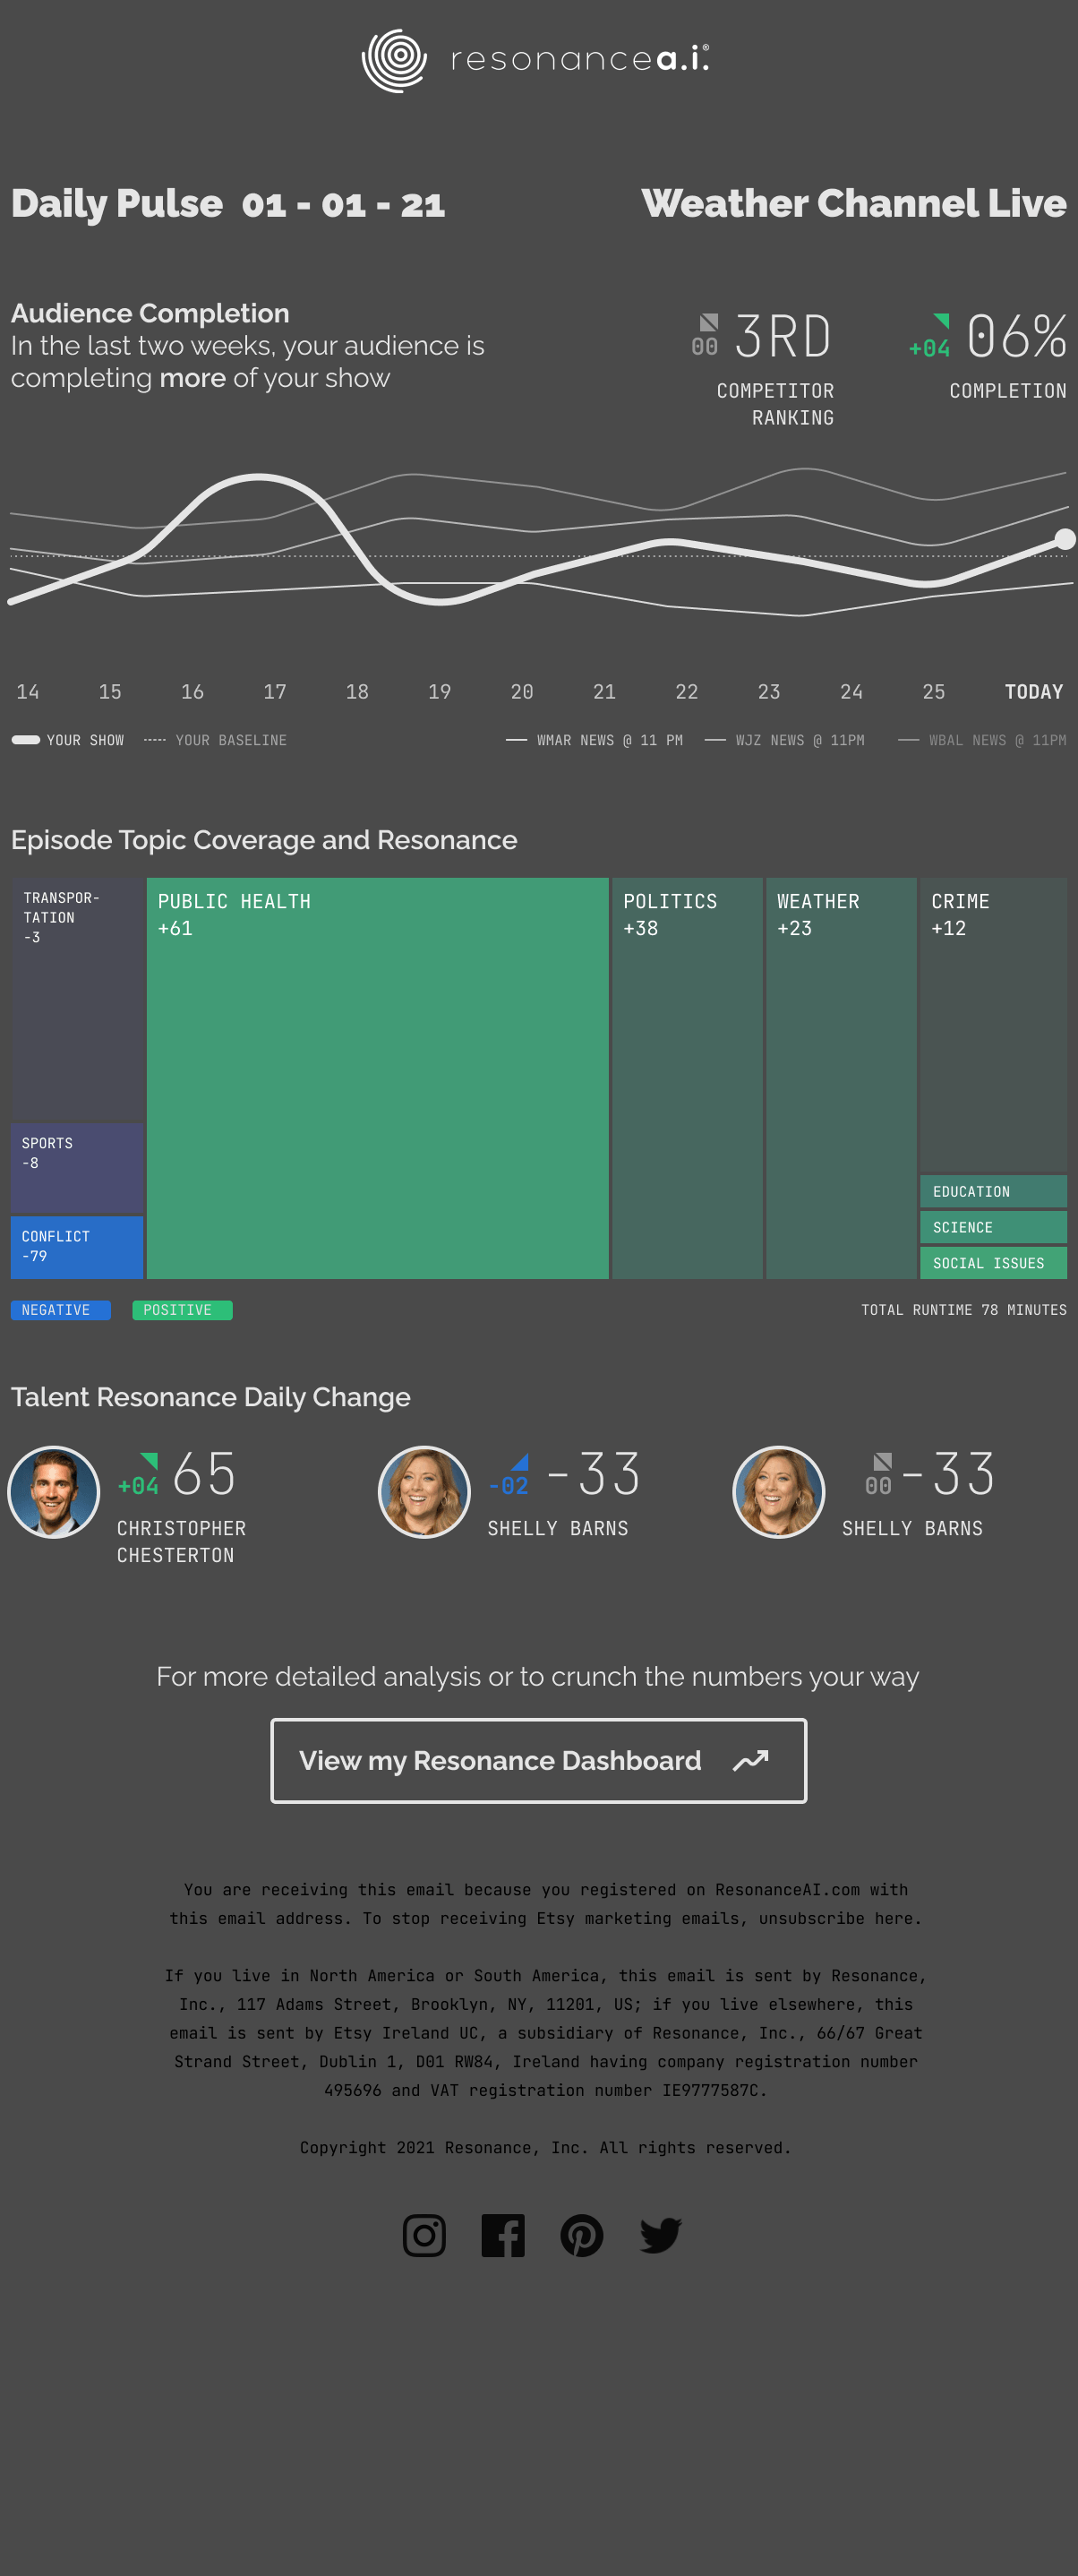1078x2576 pixels.
Task: Click the Copyright 2021 Resonance text
Action: [x=545, y=2147]
